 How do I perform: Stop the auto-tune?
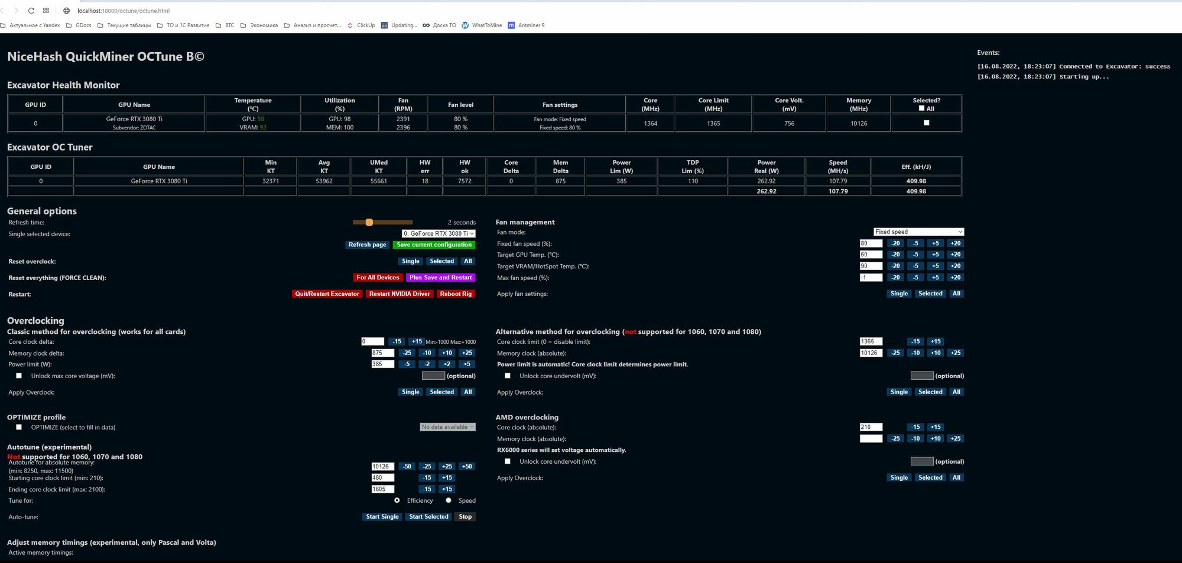465,517
